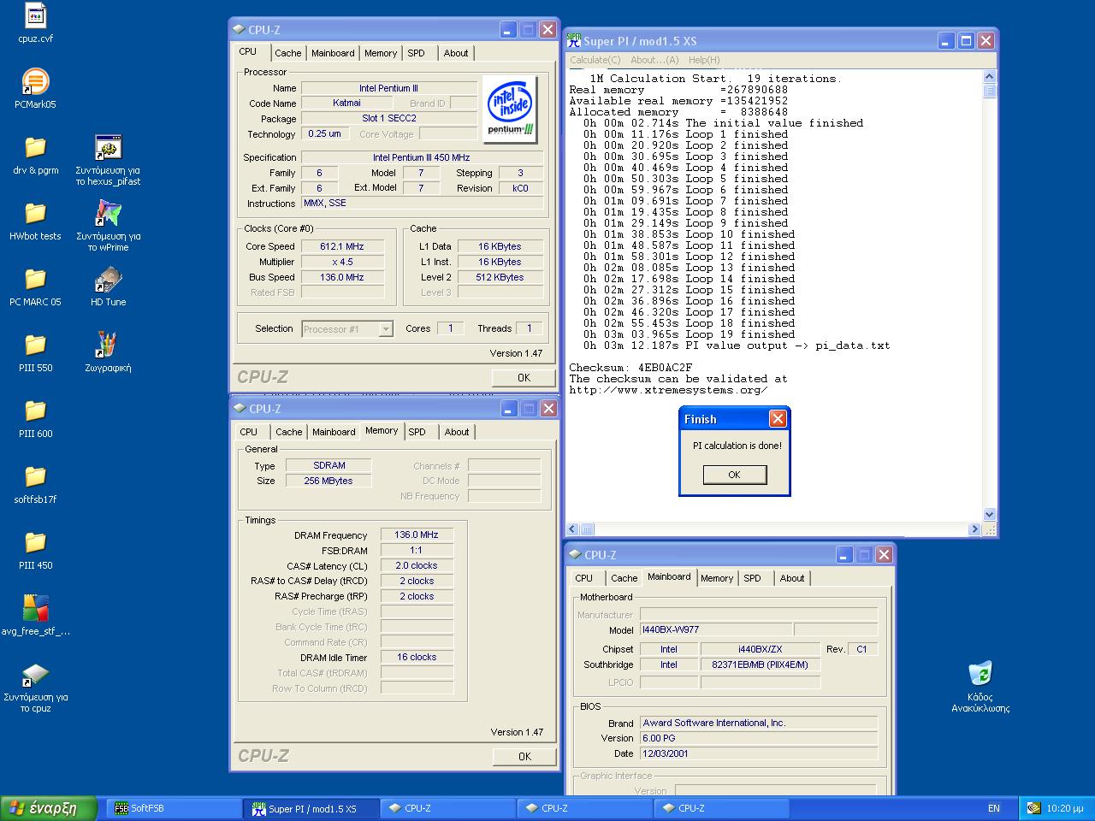The image size is (1095, 821).
Task: Click the Size 256 MBytes memory field
Action: click(x=328, y=481)
